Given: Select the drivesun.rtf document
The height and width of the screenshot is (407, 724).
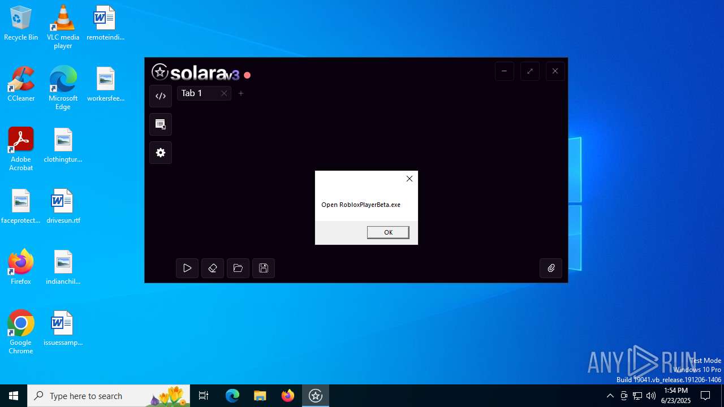Looking at the screenshot, I should coord(63,206).
